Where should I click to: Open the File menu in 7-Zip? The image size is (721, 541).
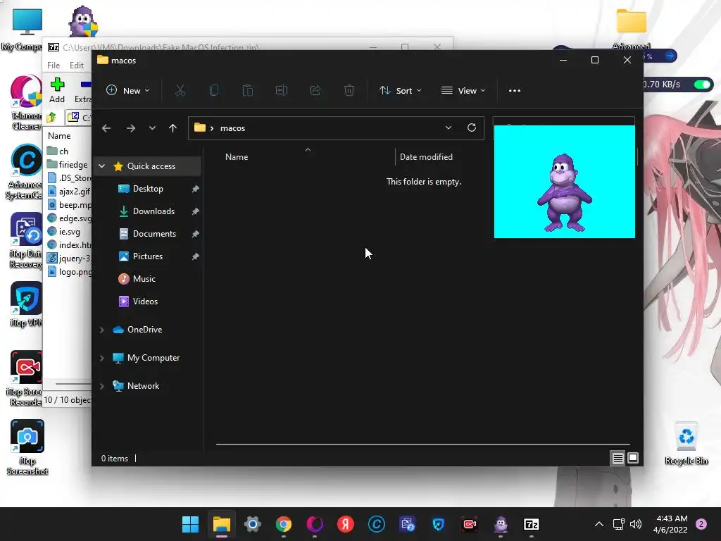pyautogui.click(x=54, y=66)
